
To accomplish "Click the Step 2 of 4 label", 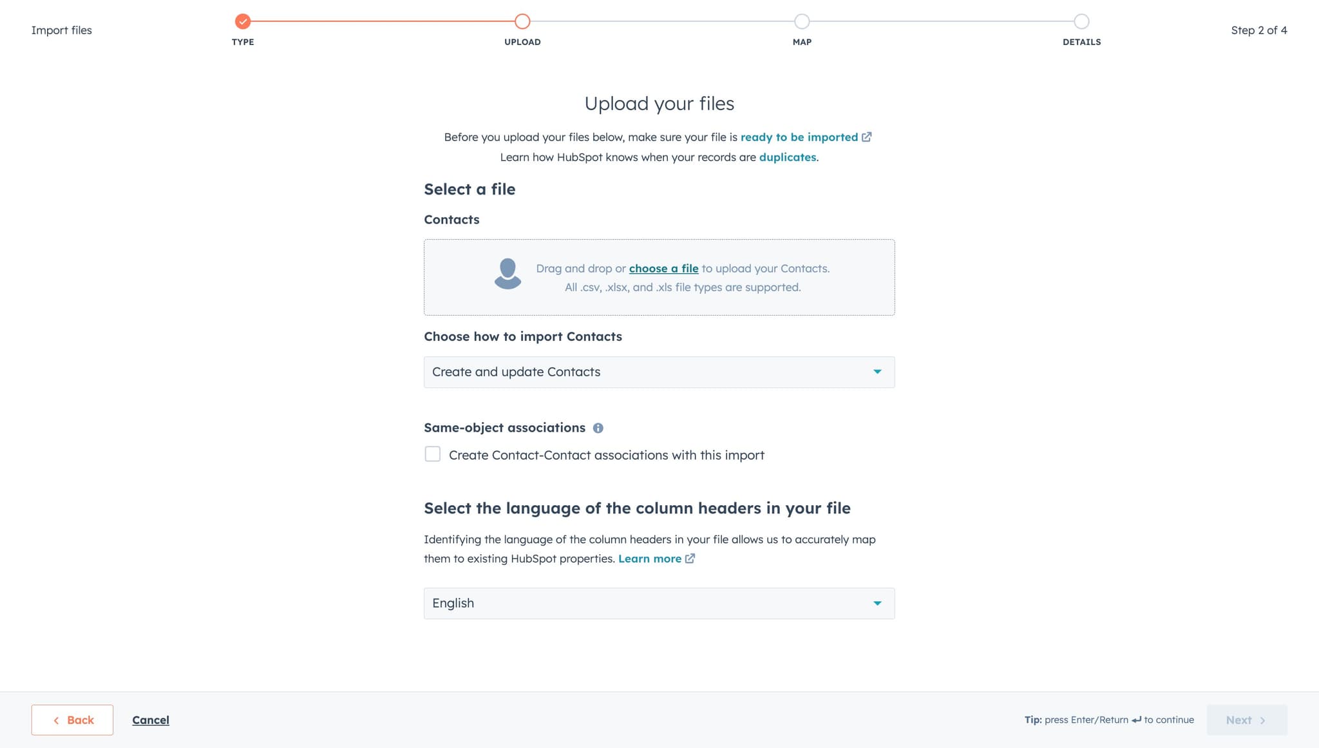I will [1258, 30].
